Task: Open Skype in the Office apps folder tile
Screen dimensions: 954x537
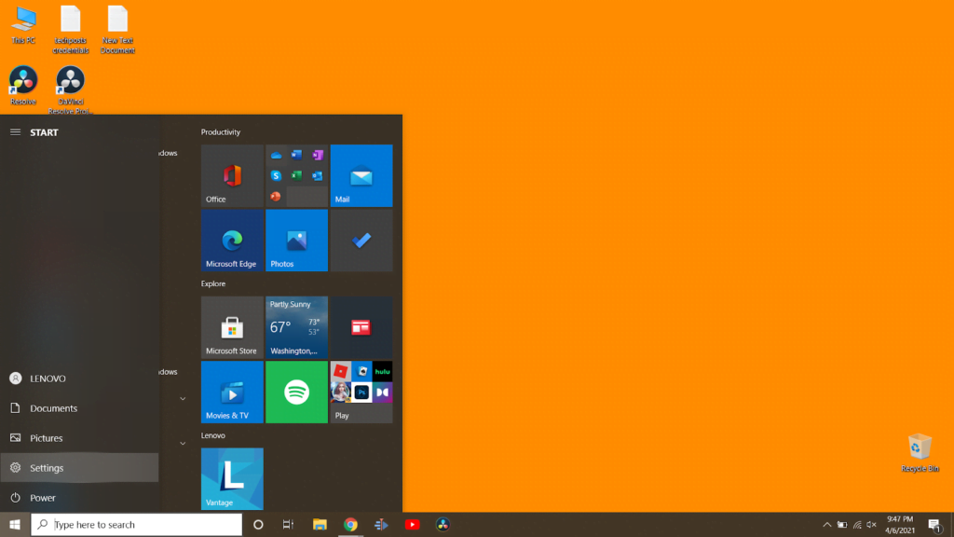Action: 276,176
